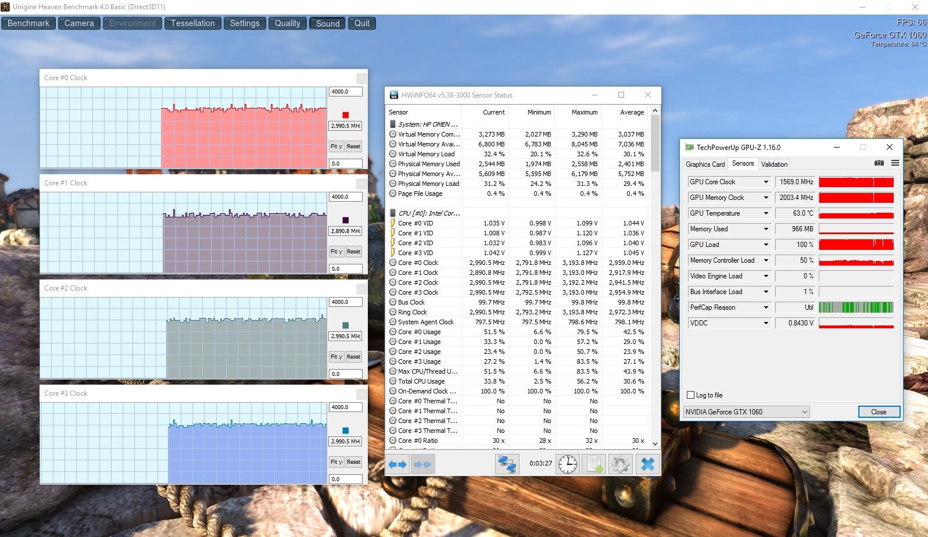Click the HWiNFO64 title bar icon

coord(394,95)
